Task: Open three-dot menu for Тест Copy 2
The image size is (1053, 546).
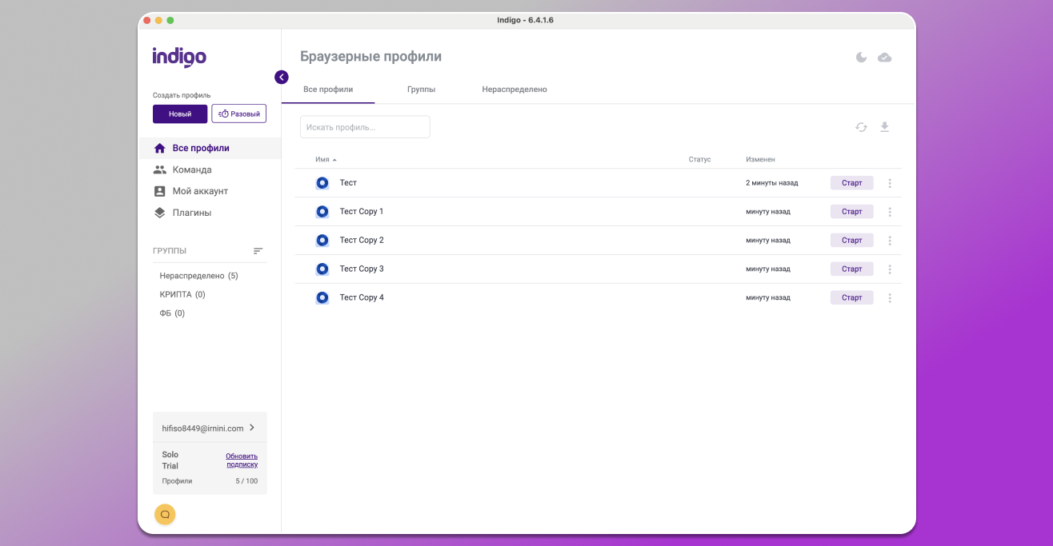Action: tap(890, 241)
